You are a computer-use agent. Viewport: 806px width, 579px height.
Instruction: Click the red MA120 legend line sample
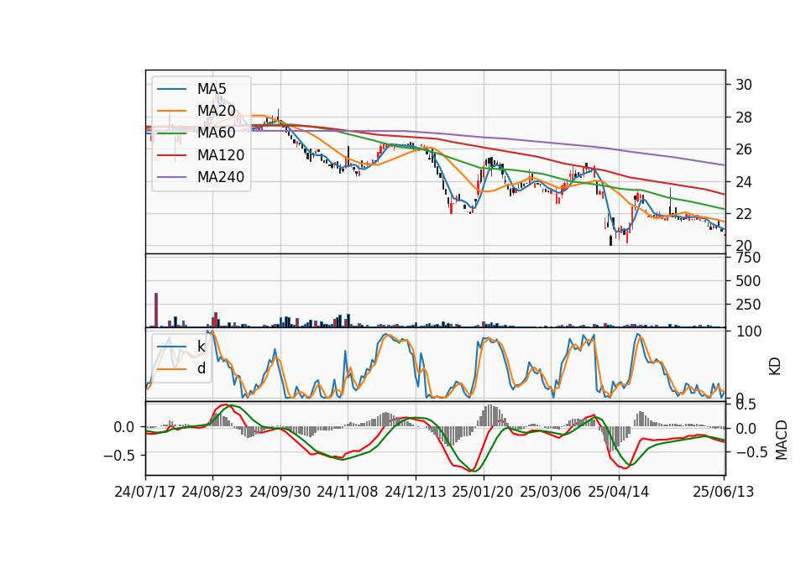171,156
